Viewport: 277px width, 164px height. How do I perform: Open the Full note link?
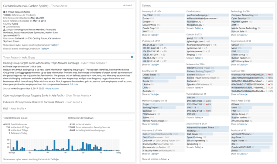point(74,84)
